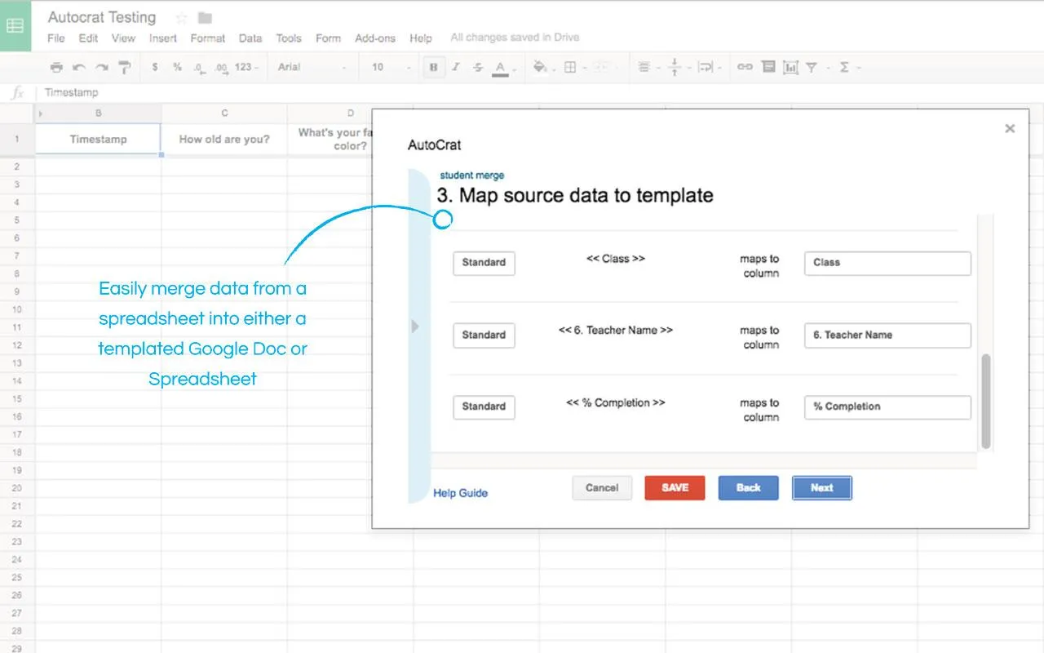The height and width of the screenshot is (653, 1044).
Task: Click the red SAVE button
Action: click(675, 488)
